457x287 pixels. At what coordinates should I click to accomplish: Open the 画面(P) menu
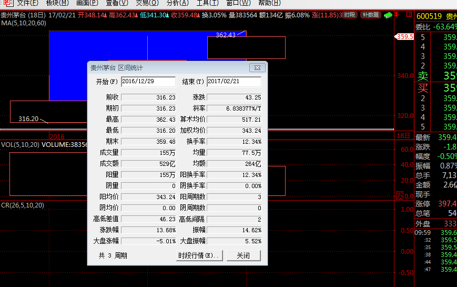click(87, 3)
